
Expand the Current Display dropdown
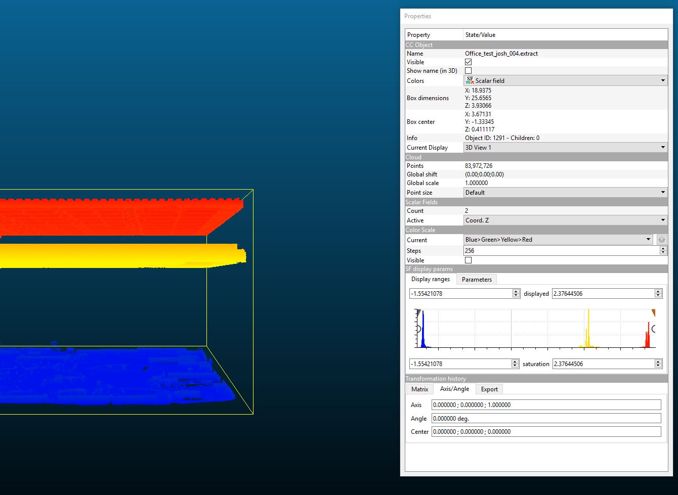pyautogui.click(x=565, y=148)
